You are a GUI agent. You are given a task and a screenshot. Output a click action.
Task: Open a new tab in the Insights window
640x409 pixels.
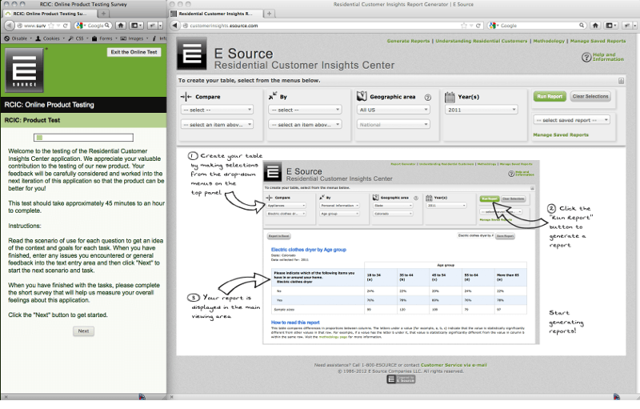click(x=270, y=14)
